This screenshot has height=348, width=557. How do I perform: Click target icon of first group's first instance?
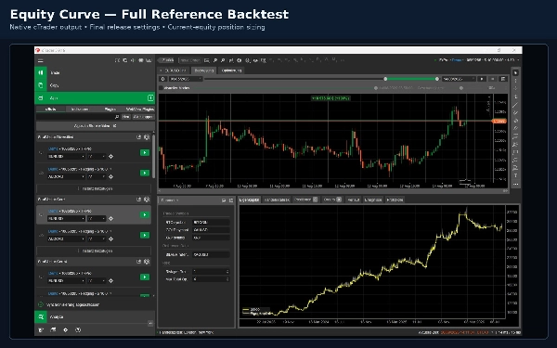coord(110,156)
